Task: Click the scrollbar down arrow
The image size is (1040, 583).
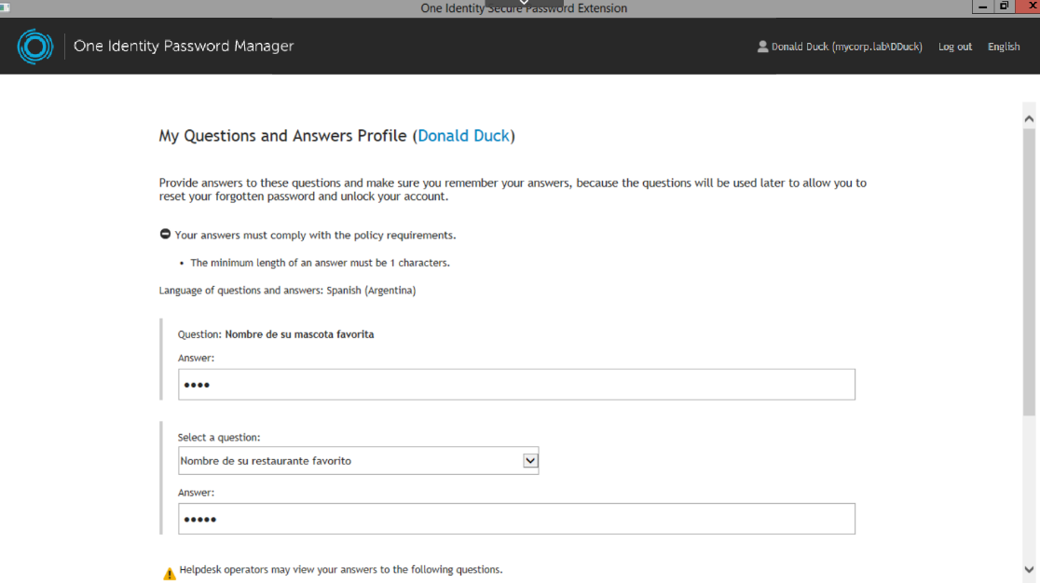Action: click(x=1029, y=570)
